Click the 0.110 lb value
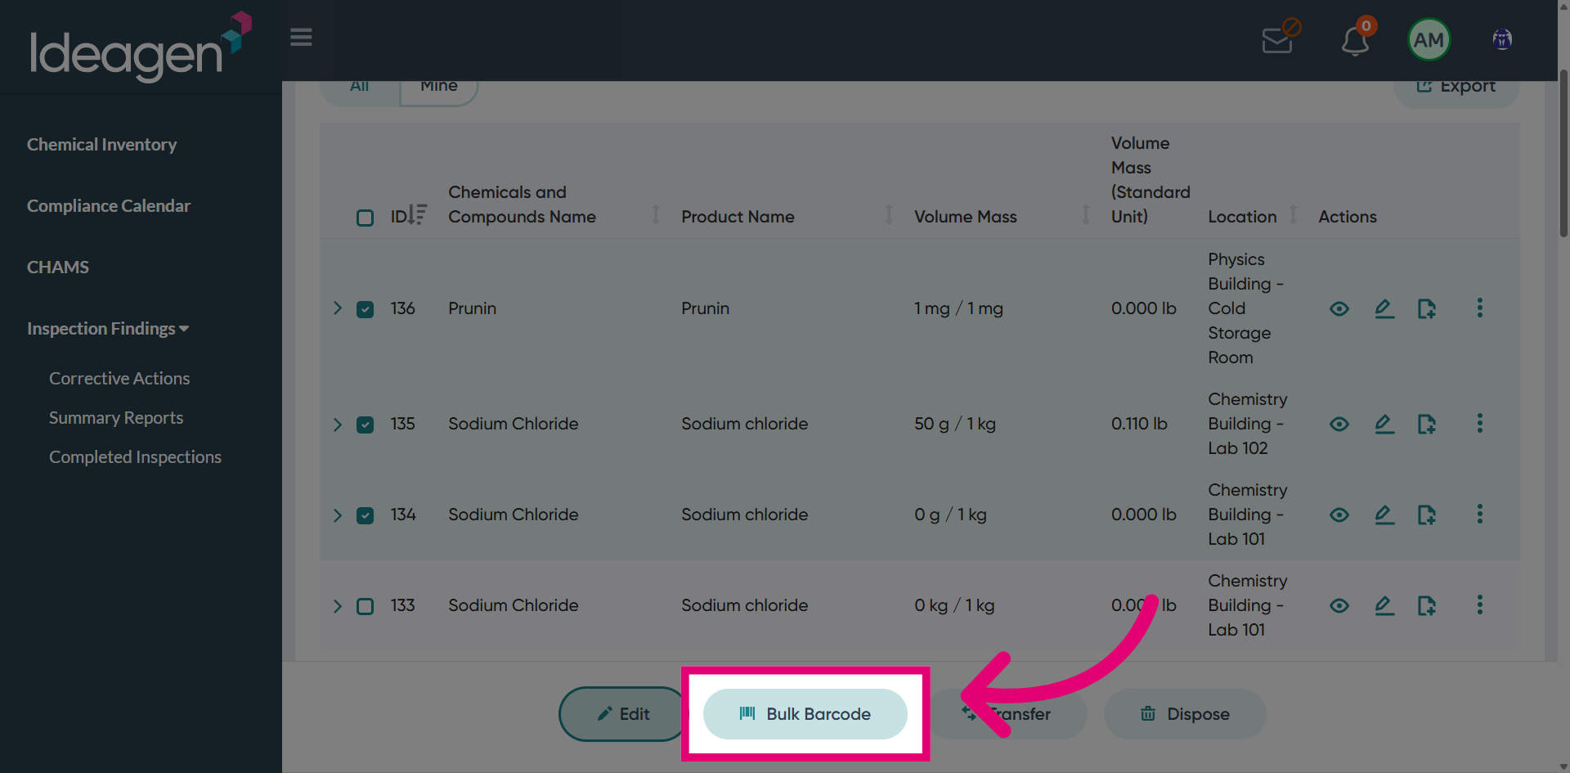This screenshot has width=1570, height=773. point(1138,424)
